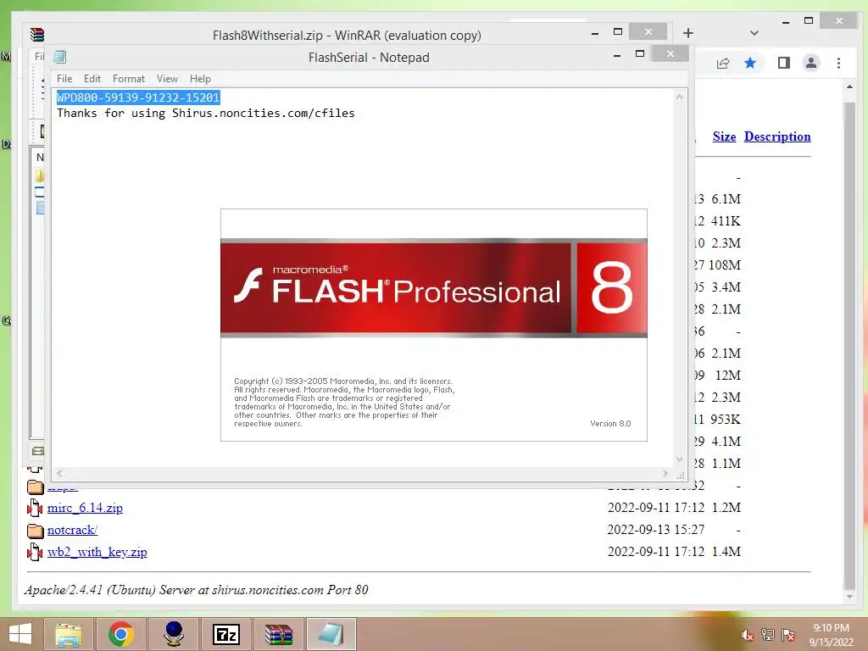The width and height of the screenshot is (868, 651).
Task: Maximize the FlashSerial Notepad window
Action: click(640, 53)
